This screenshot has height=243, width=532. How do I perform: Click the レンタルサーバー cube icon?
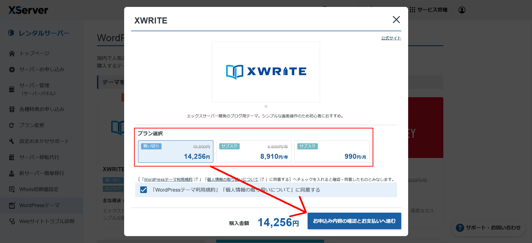pyautogui.click(x=11, y=33)
